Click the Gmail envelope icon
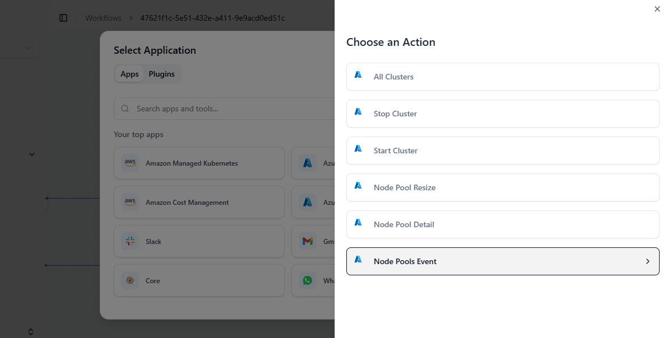The width and height of the screenshot is (668, 338). (307, 241)
